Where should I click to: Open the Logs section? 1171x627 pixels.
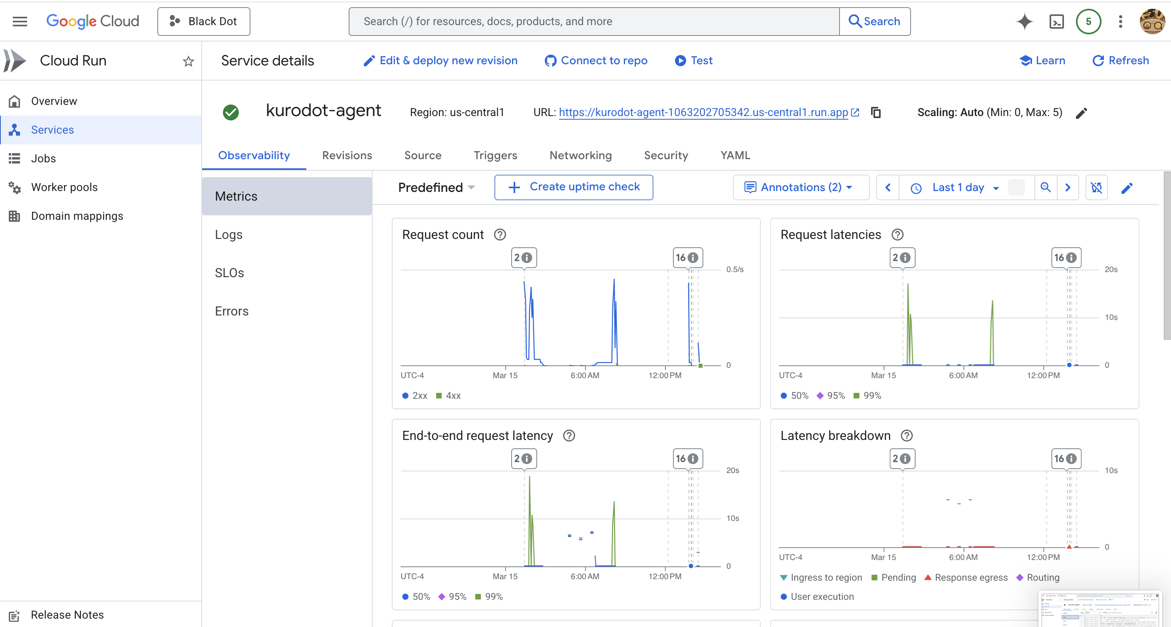coord(229,235)
